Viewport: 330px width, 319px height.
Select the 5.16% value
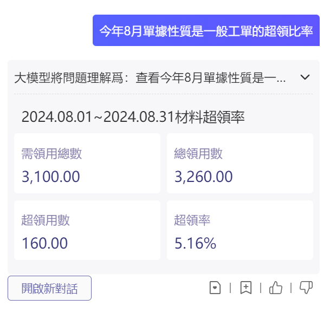[x=195, y=243]
